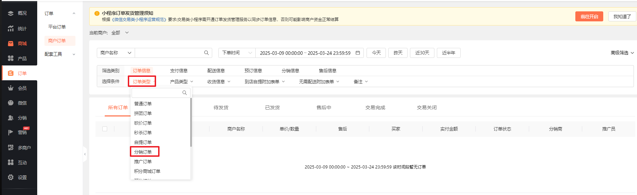Viewport: 637px width, 195px height.
Task: Open the 统计 statistics sidebar icon
Action: tap(11, 29)
